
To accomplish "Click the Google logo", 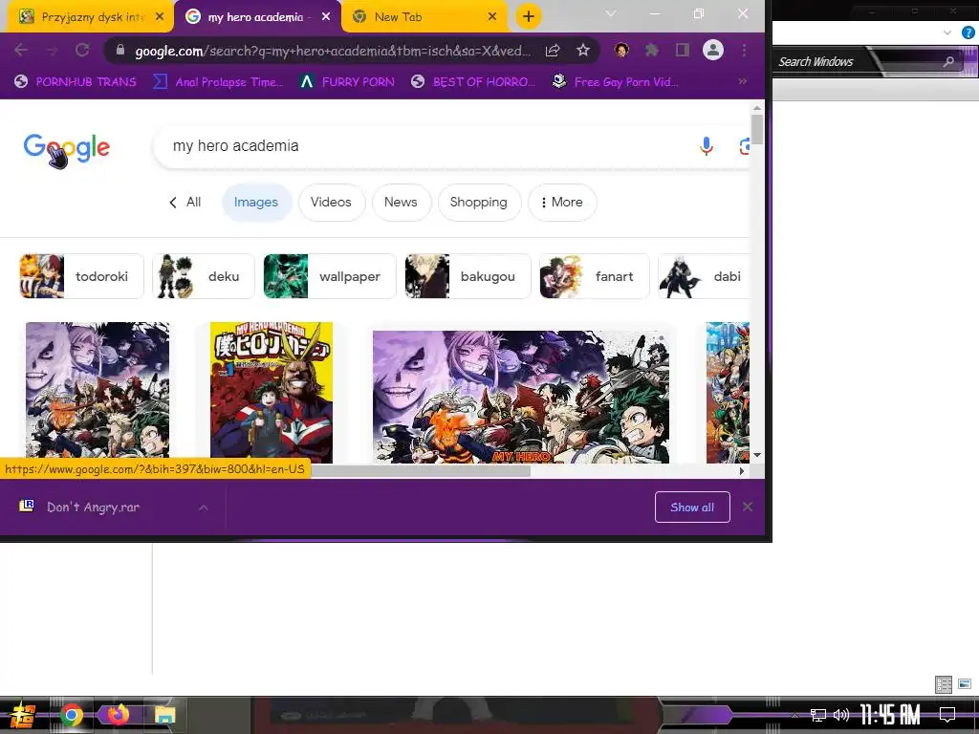I will coord(67,148).
